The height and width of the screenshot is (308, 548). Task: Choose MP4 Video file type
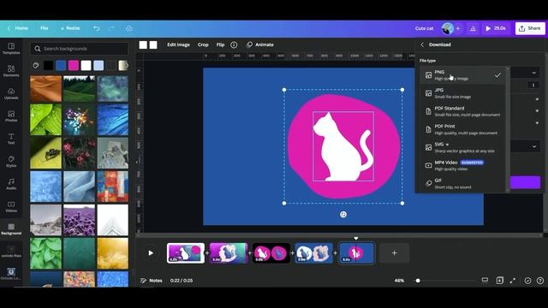pos(462,165)
